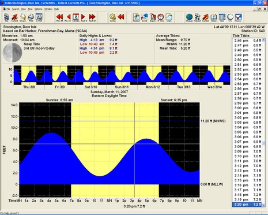Click the TideDef toolbar icon
This screenshot has width=268, height=215.
(198, 17)
